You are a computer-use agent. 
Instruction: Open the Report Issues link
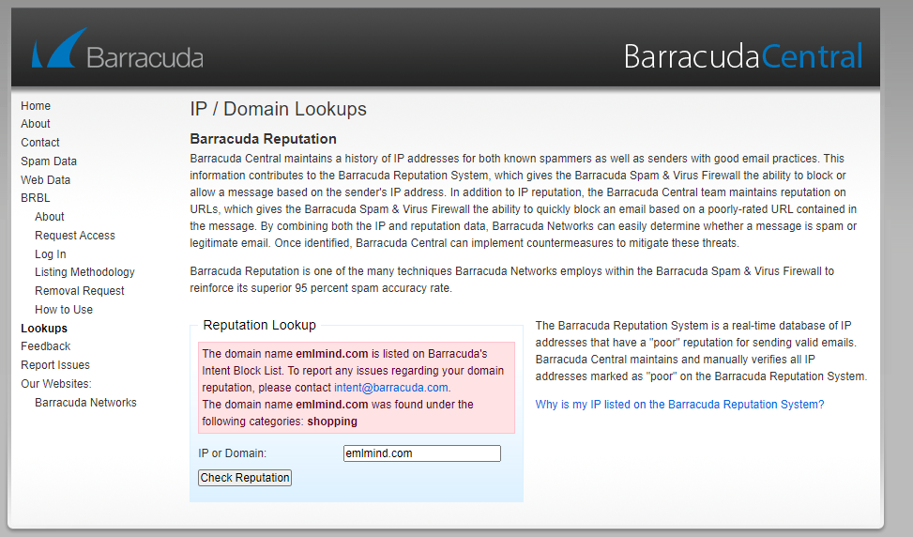click(x=55, y=365)
